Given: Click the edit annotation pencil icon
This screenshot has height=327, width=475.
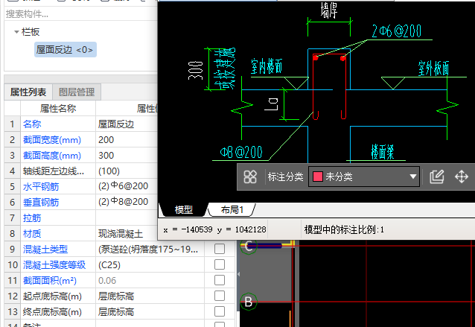Looking at the screenshot, I should coord(437,177).
